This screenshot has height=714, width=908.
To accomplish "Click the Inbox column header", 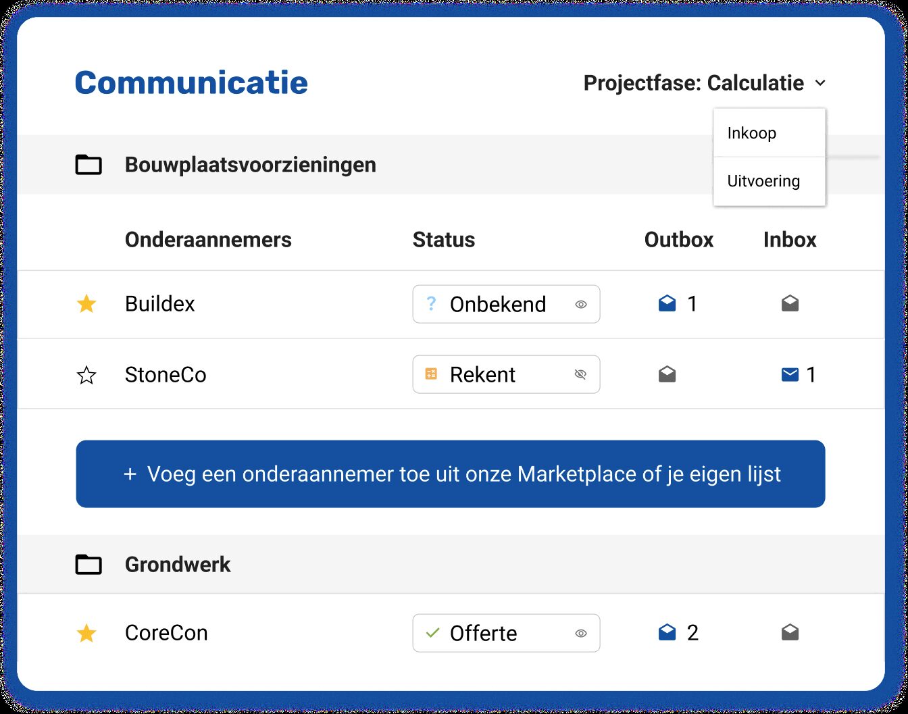I will [790, 240].
